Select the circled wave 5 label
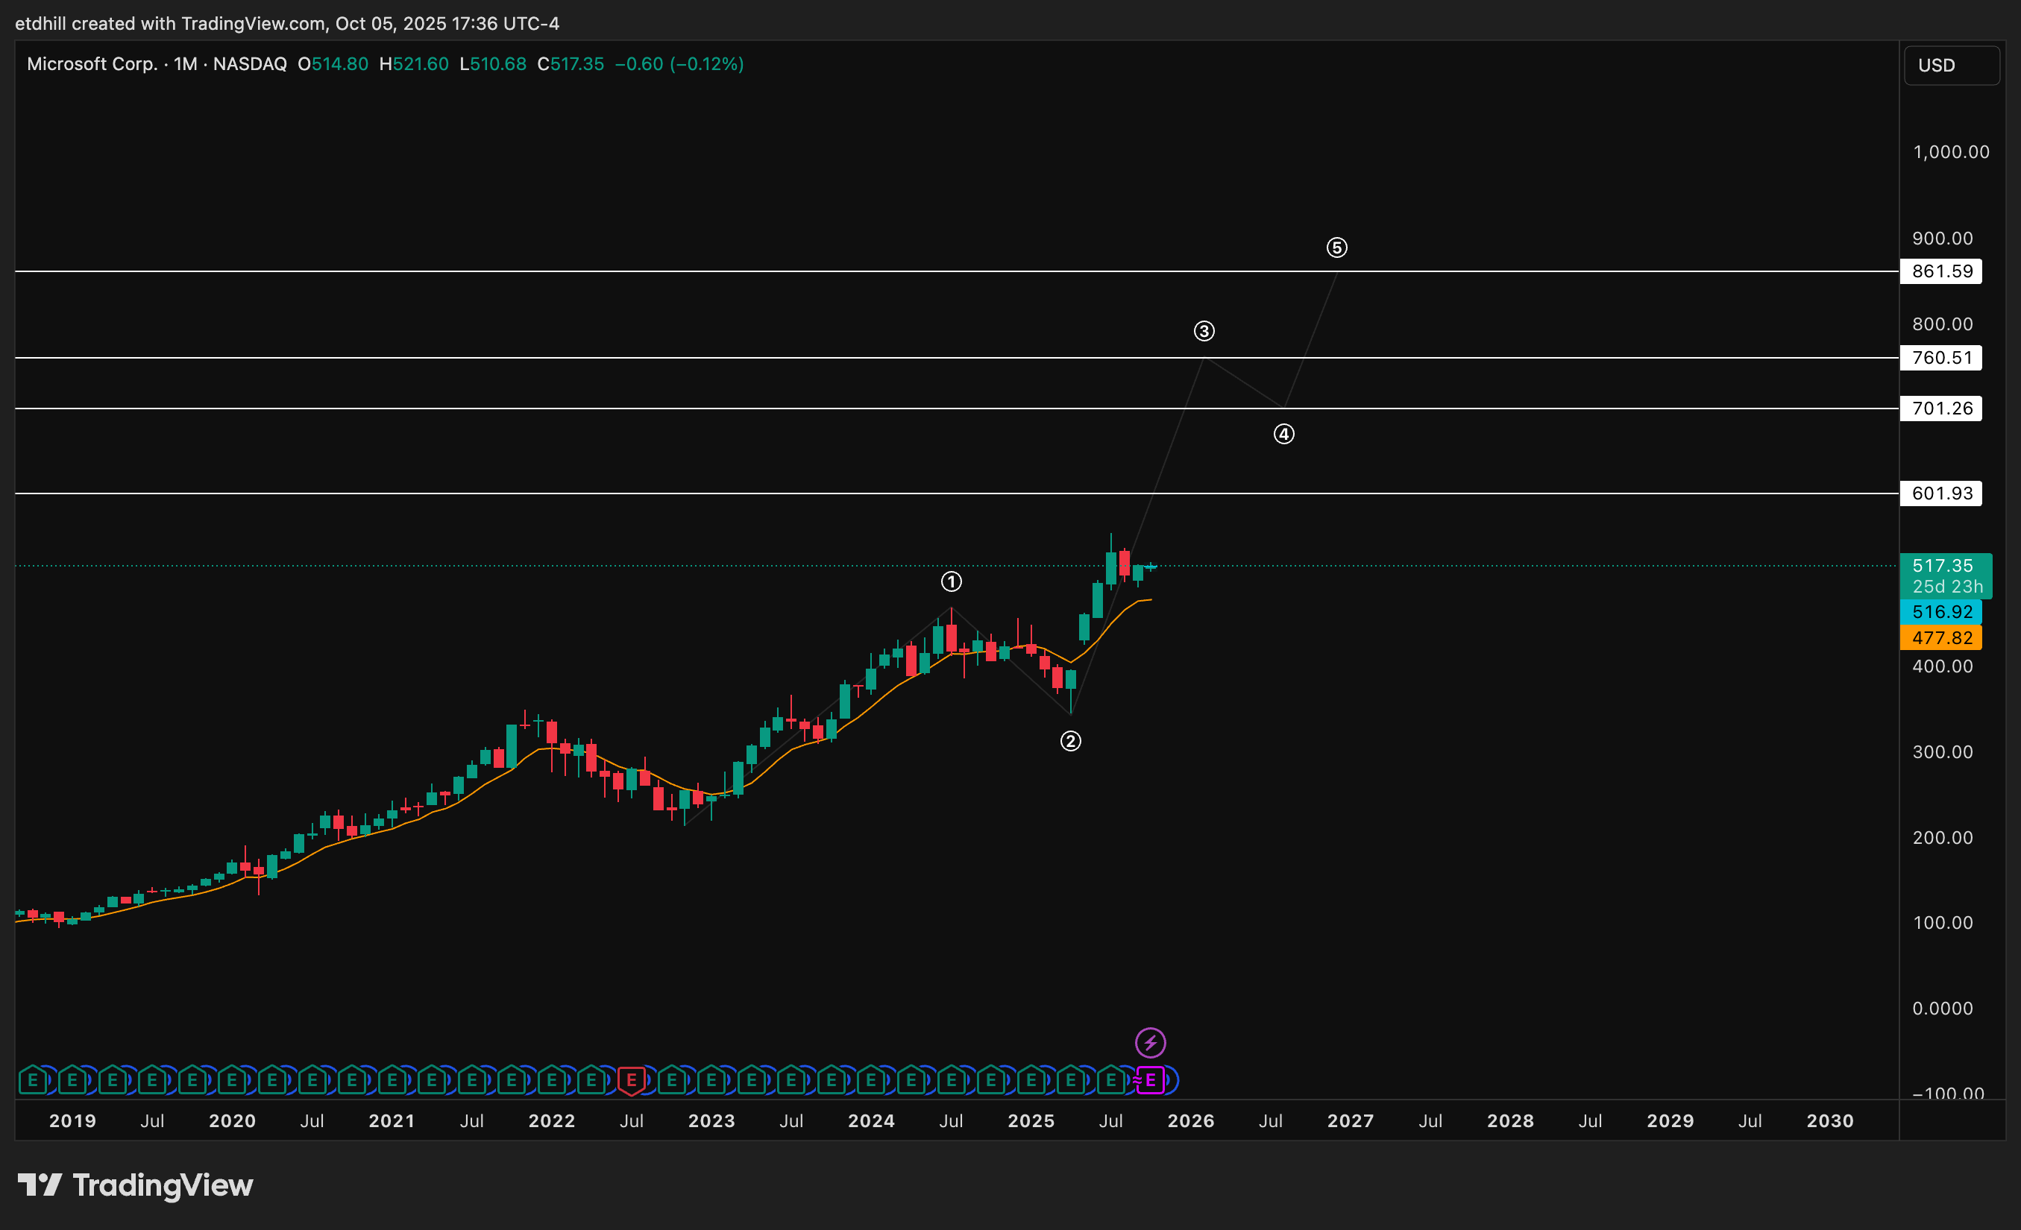 1336,247
